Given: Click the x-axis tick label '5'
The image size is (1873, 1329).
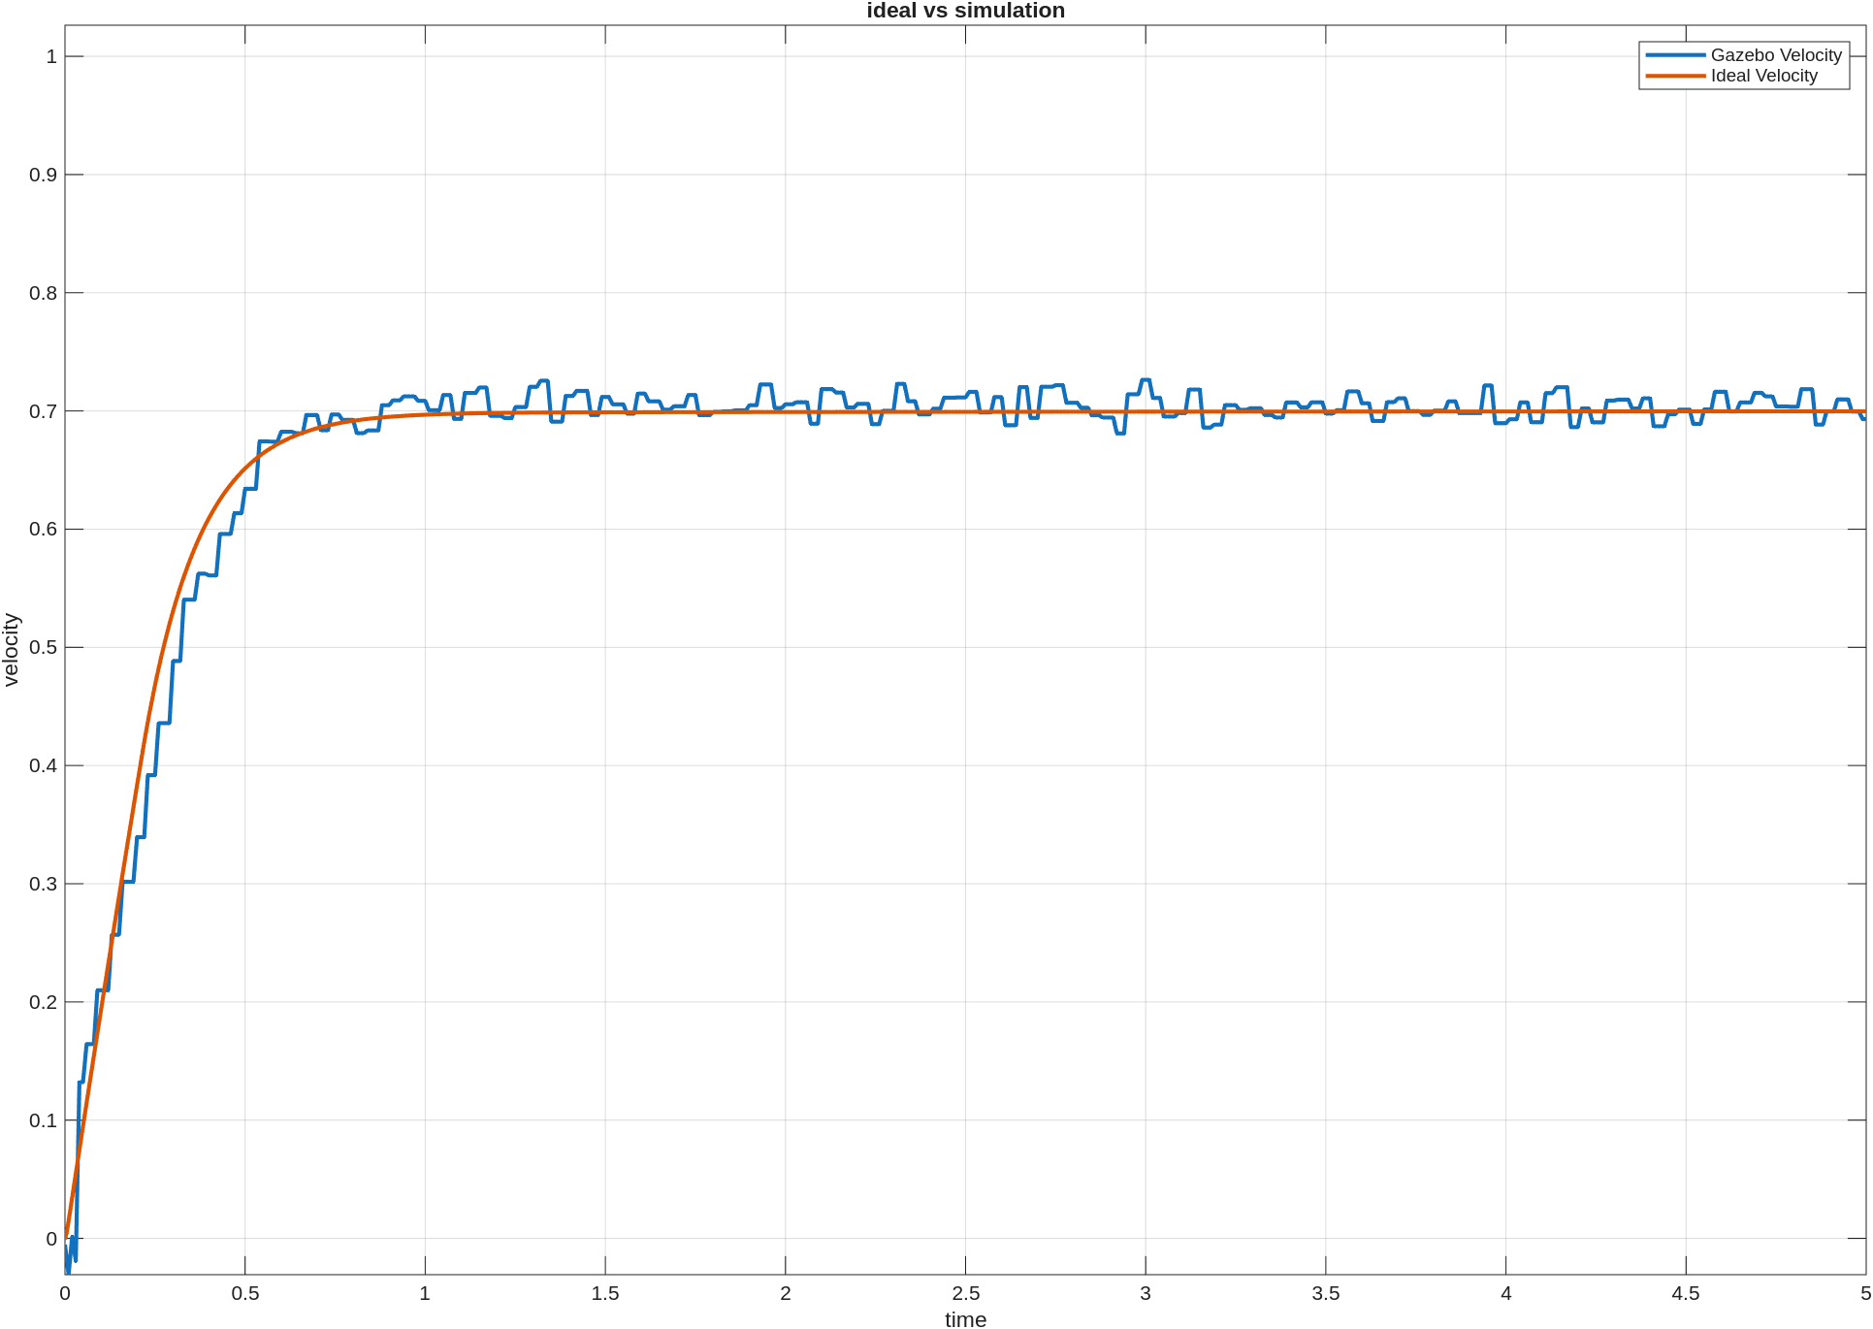Looking at the screenshot, I should point(1865,1293).
